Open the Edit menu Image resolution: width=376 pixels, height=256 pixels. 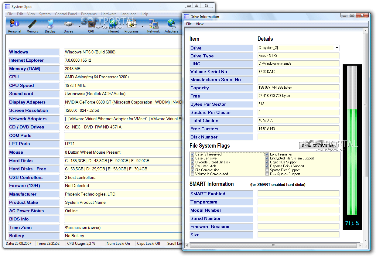pos(20,14)
